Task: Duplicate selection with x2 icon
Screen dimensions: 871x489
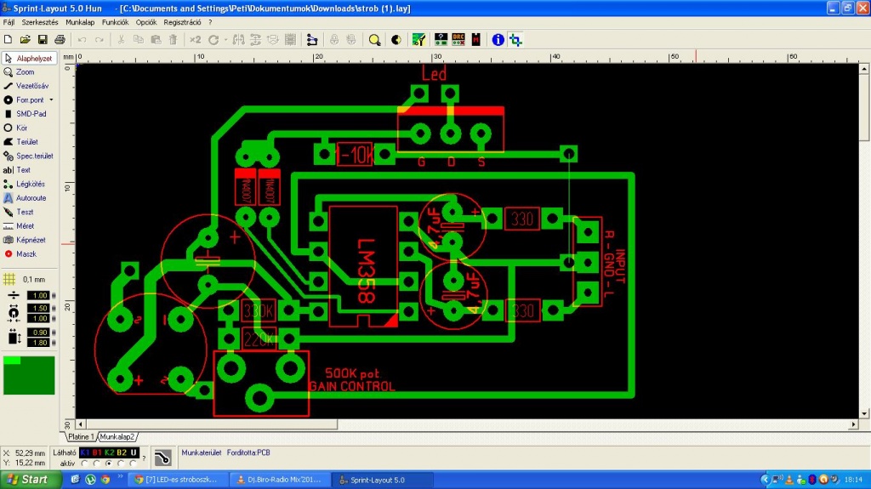Action: coord(195,39)
